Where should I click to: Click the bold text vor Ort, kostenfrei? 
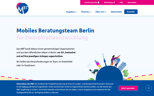pos(66,52)
